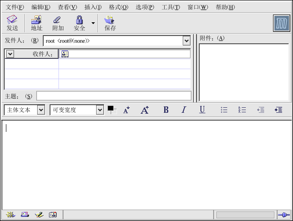Apply a bulleted list to the text
The image size is (293, 221).
(224, 110)
